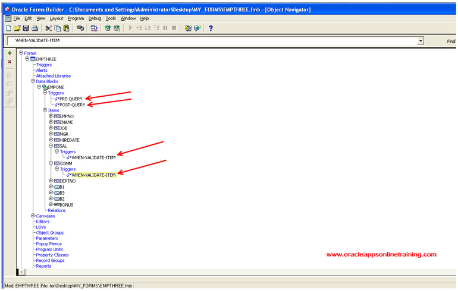Select the ENAME item
458x291 pixels.
pyautogui.click(x=66, y=122)
